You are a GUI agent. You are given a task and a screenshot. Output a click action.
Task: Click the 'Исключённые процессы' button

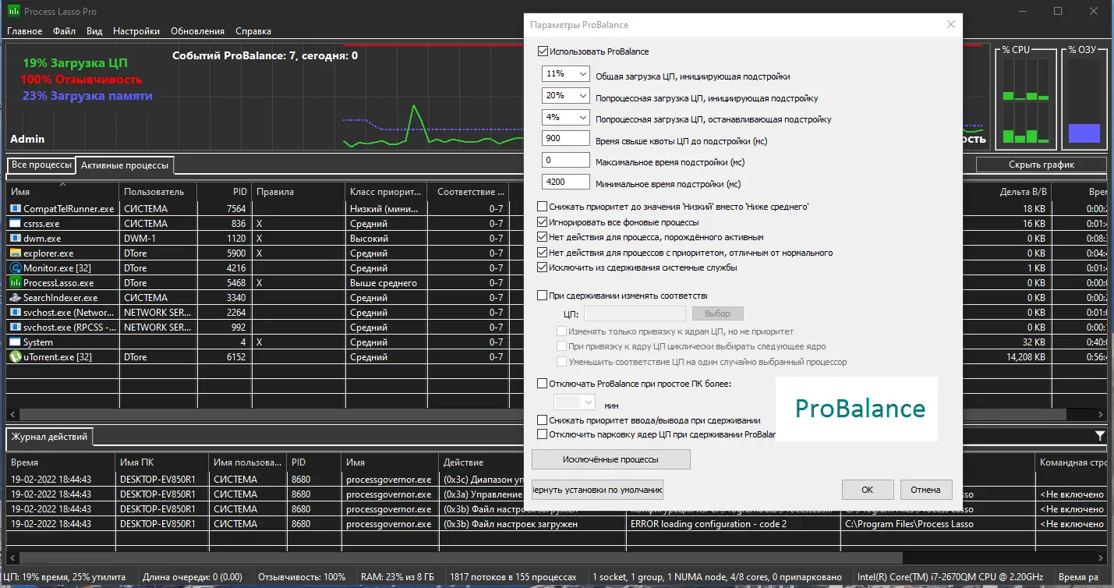tap(611, 459)
